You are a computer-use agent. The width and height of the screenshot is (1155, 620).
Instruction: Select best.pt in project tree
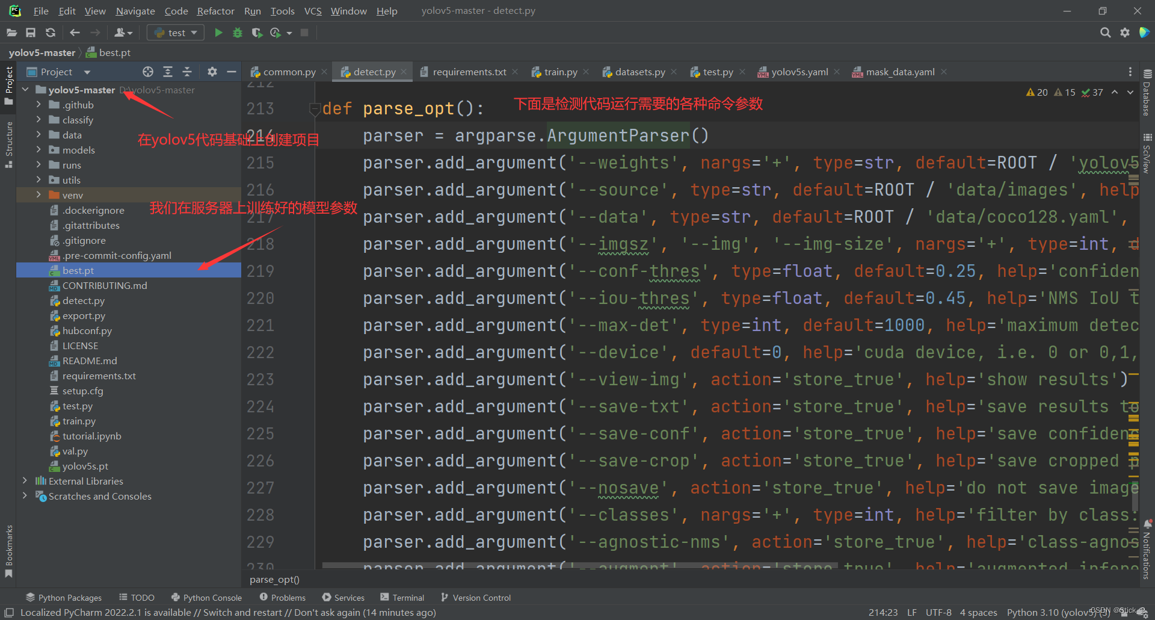coord(129,270)
